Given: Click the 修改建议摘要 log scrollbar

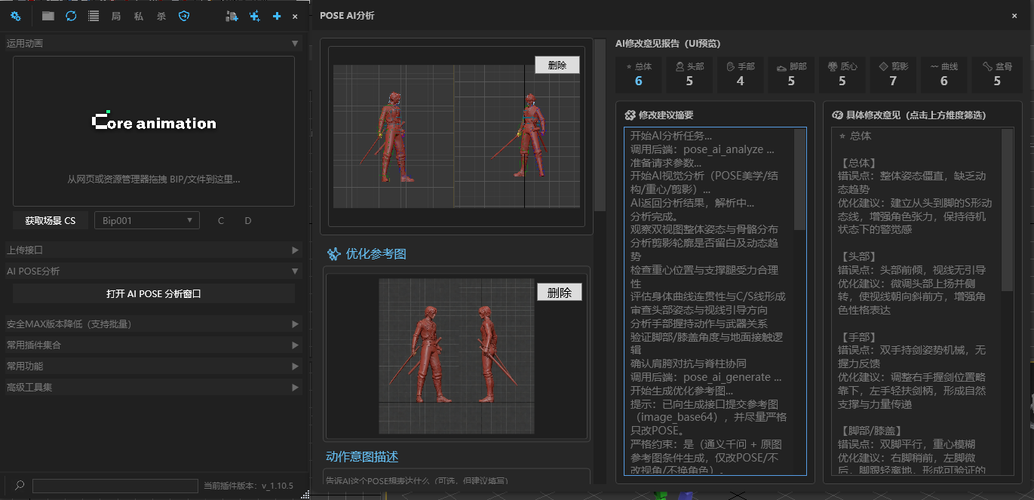Looking at the screenshot, I should click(800, 179).
